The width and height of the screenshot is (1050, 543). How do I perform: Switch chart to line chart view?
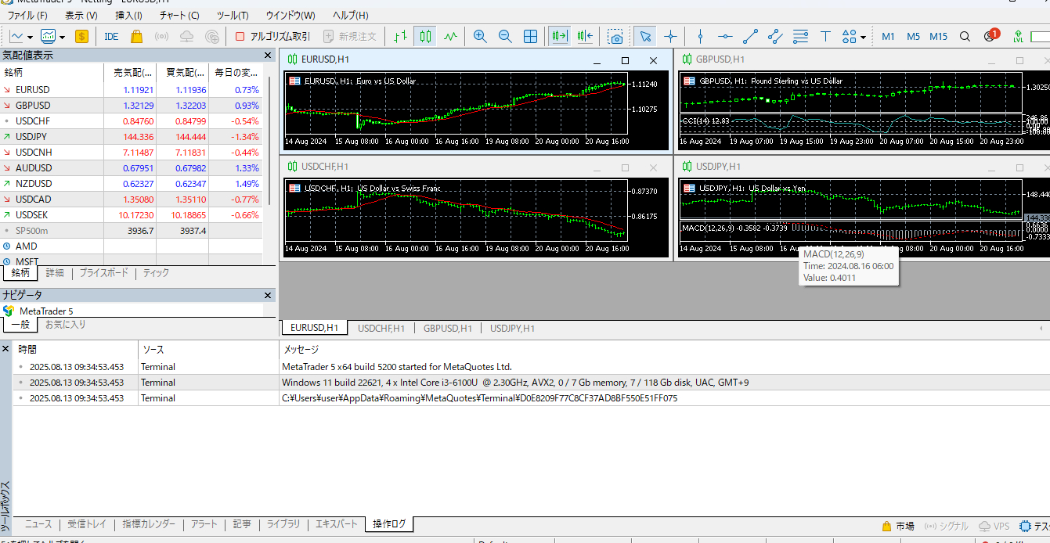[x=450, y=36]
